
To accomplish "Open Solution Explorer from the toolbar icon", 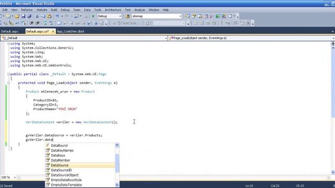I will (x=187, y=16).
